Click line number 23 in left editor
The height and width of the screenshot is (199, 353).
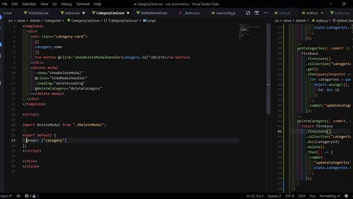13,140
